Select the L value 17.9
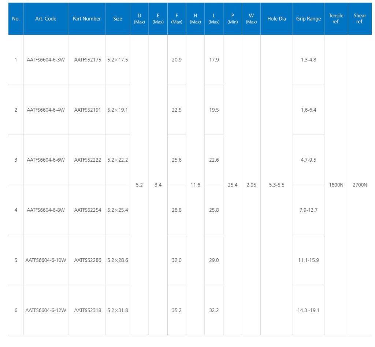This screenshot has width=375, height=347. [214, 60]
